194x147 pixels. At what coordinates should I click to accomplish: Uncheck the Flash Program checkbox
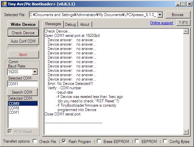tap(64, 141)
